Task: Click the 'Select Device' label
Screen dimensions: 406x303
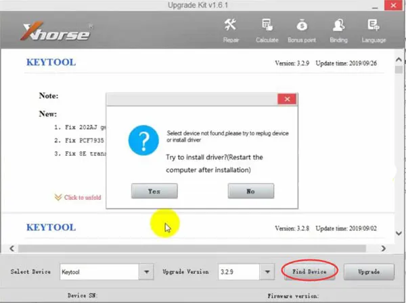Action: (30, 272)
